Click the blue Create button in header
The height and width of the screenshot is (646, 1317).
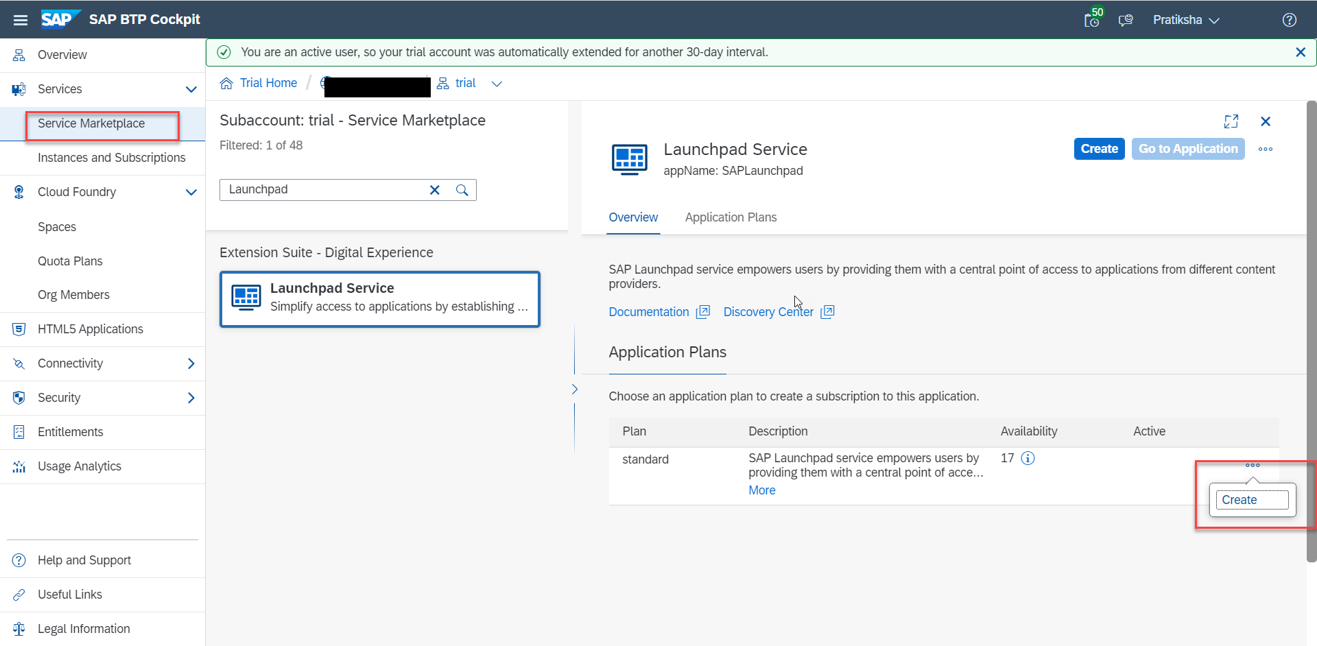[x=1099, y=149]
